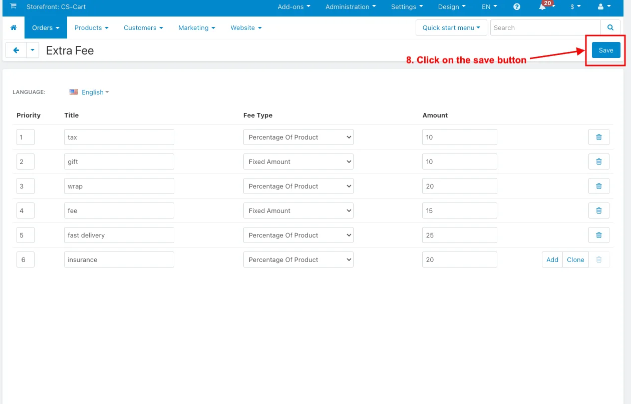Expand the EN language dropdown
631x404 pixels.
490,6
